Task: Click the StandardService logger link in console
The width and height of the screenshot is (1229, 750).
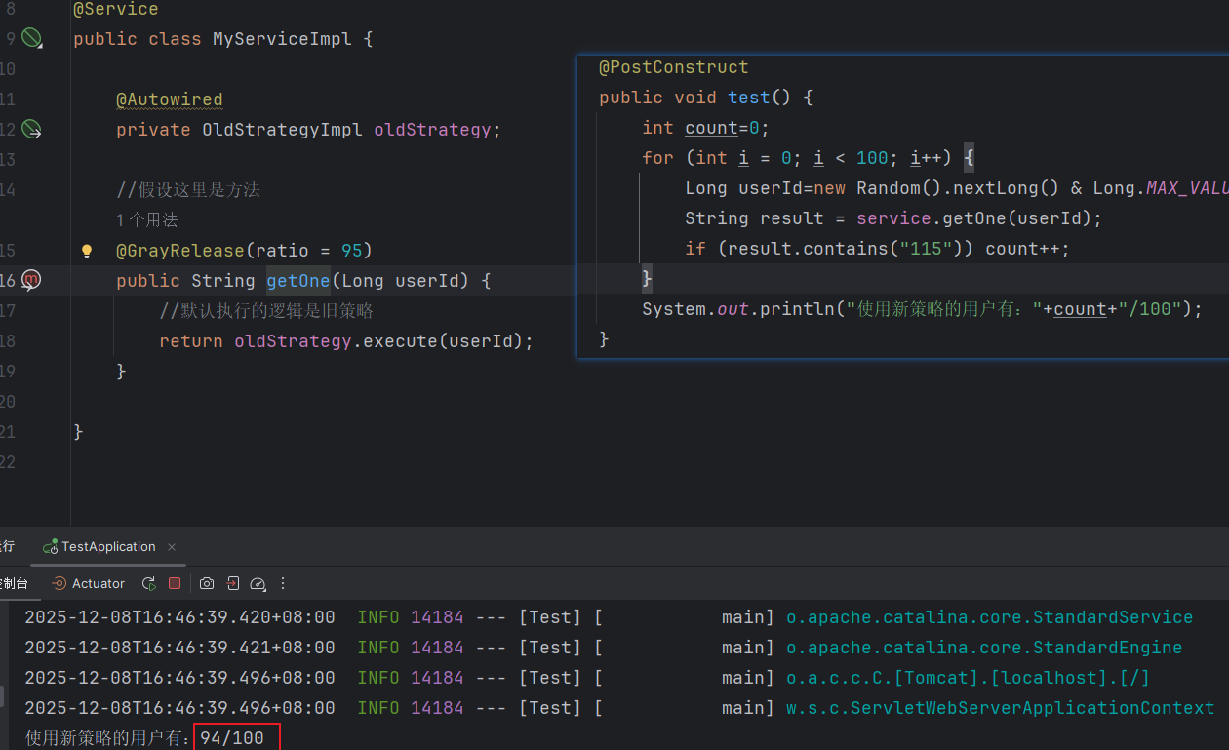Action: tap(989, 617)
